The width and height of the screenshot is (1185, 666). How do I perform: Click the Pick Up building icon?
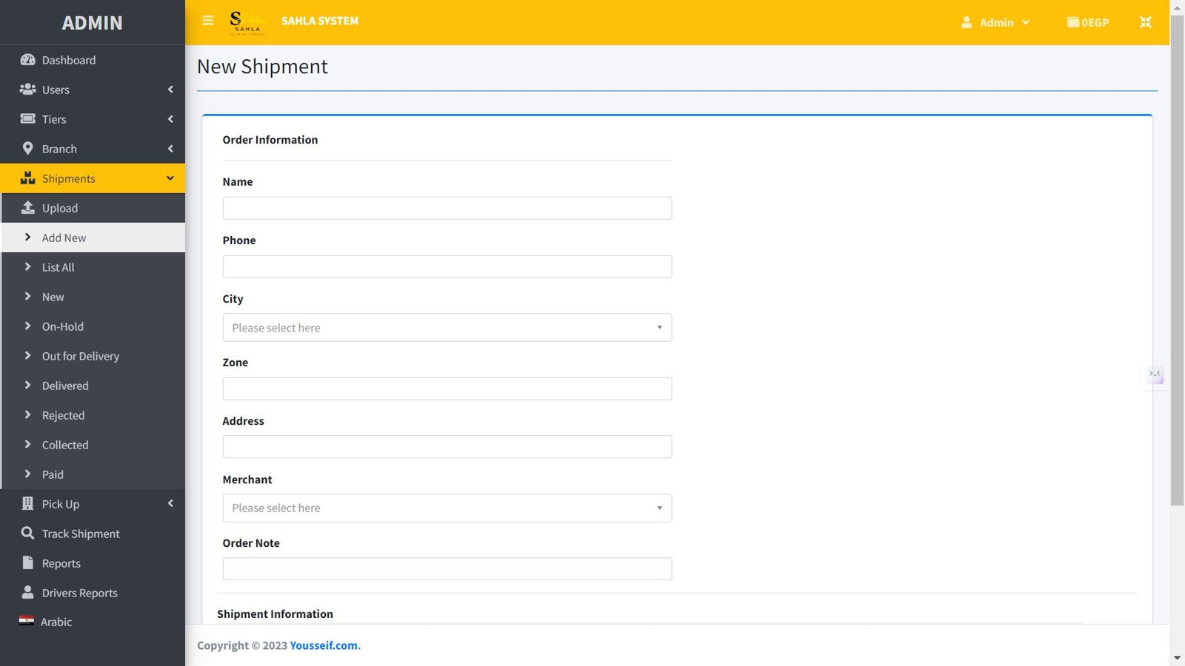coord(27,504)
